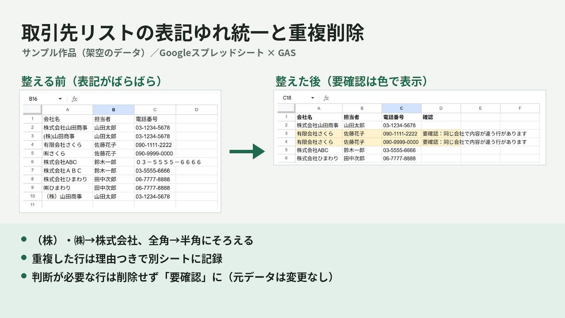
Task: Click the 担当者 header cell in before sheet
Action: pyautogui.click(x=113, y=119)
